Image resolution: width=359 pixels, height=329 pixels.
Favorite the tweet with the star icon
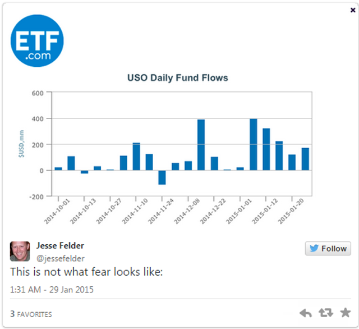tap(346, 313)
